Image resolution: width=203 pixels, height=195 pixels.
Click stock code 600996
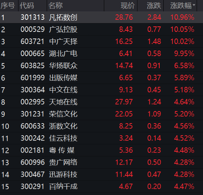(33, 162)
